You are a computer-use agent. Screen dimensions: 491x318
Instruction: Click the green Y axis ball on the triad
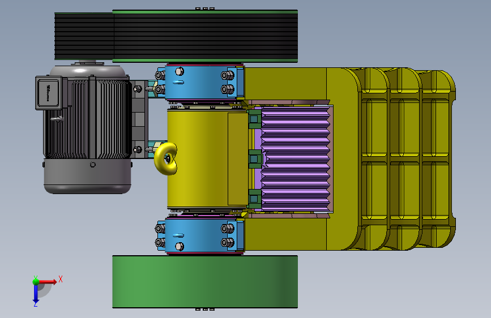click(36, 281)
